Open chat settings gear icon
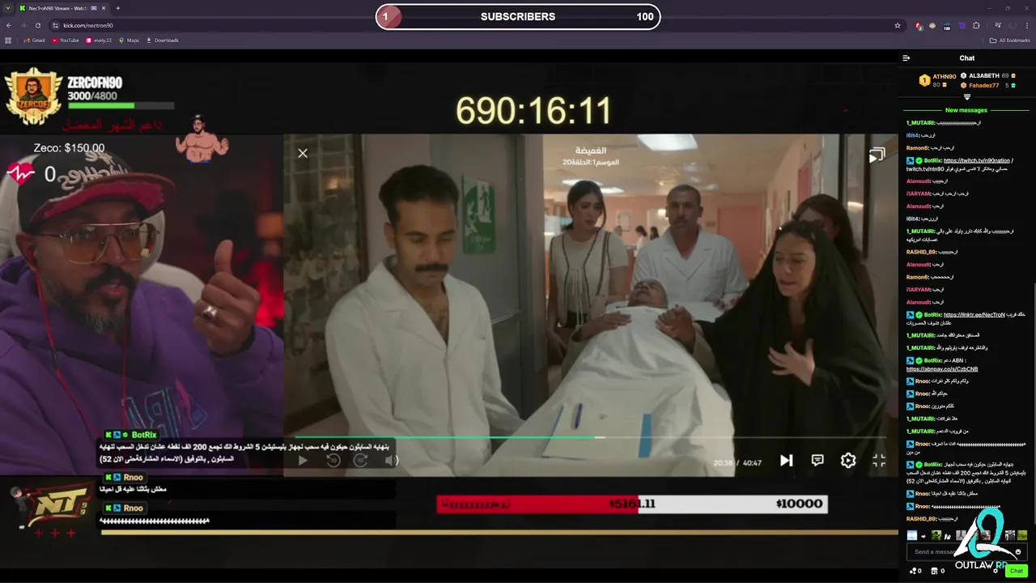Screen dimensions: 1036x583 996,571
